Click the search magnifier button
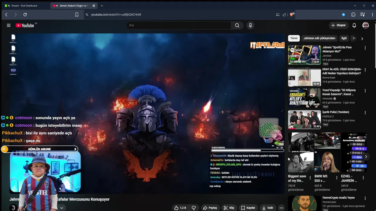 point(237,25)
